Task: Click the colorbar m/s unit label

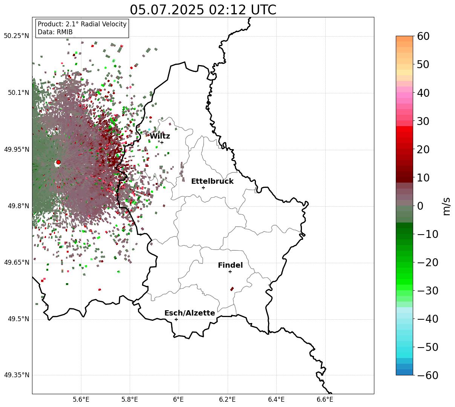Action: (x=446, y=206)
